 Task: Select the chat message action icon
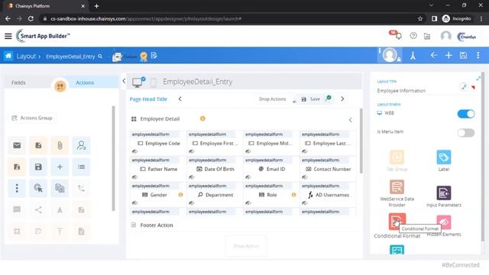click(x=17, y=210)
